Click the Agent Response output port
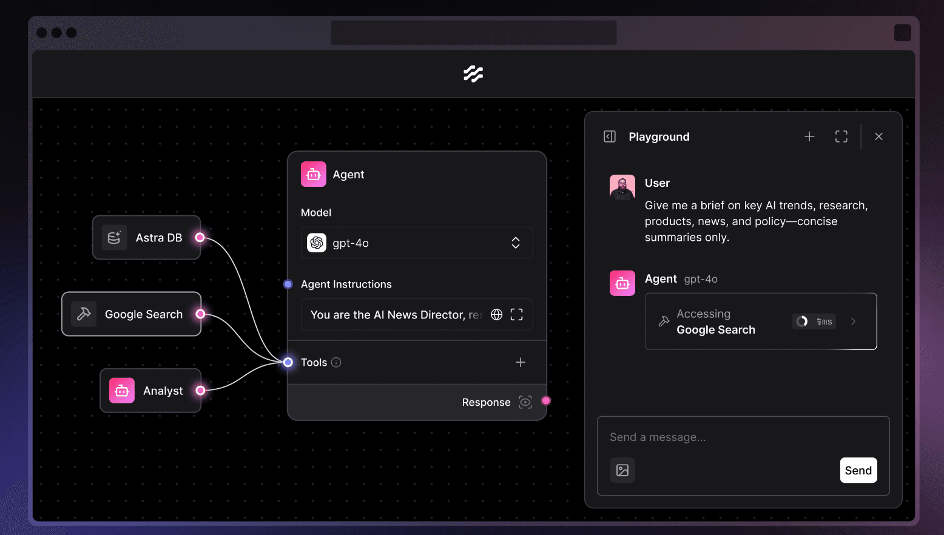Image resolution: width=944 pixels, height=535 pixels. click(546, 400)
